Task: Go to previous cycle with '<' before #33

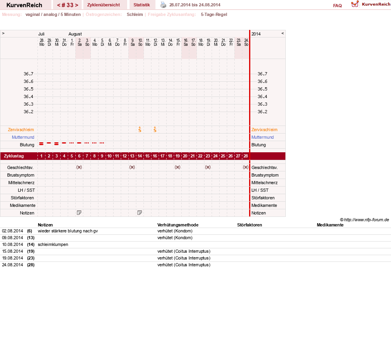Action: 59,5
